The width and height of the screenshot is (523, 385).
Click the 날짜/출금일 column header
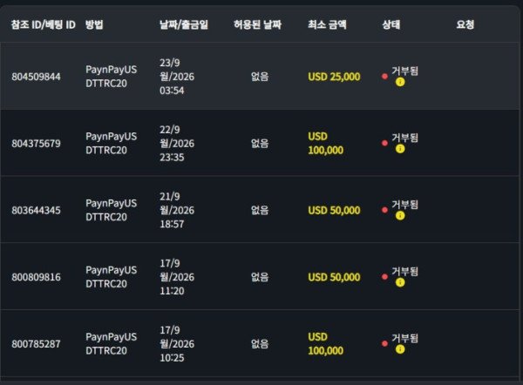(x=184, y=24)
